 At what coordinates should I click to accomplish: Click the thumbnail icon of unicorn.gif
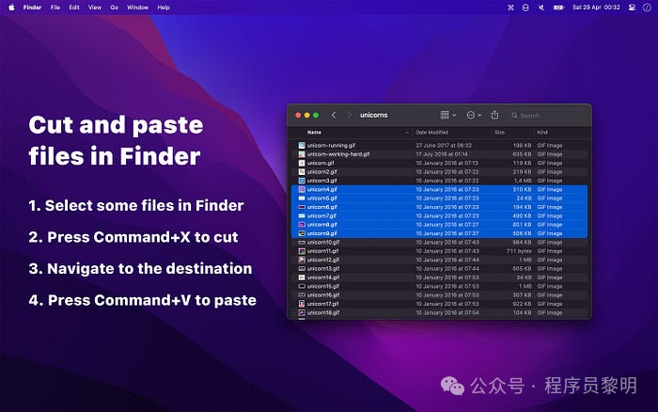point(302,163)
